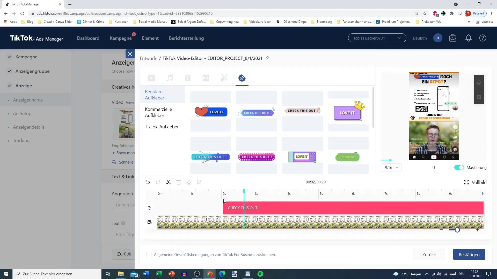
Task: Go to Dashboard in top navigation
Action: click(88, 38)
